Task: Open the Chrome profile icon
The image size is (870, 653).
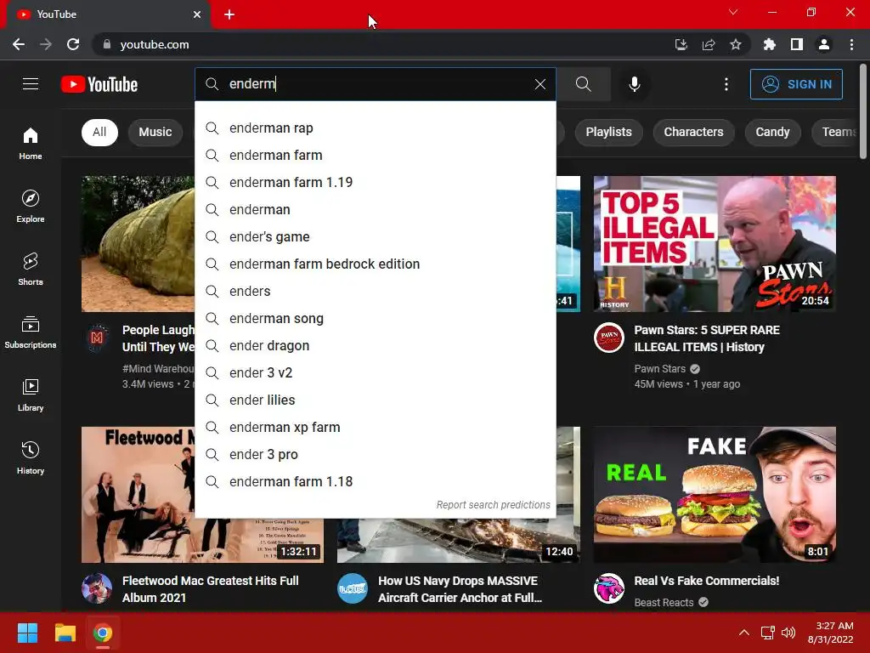Action: [824, 44]
